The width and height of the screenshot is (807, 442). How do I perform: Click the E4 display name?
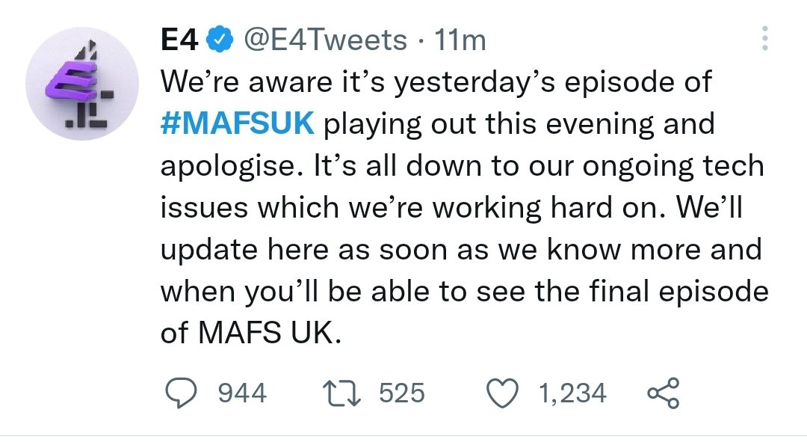[x=179, y=40]
